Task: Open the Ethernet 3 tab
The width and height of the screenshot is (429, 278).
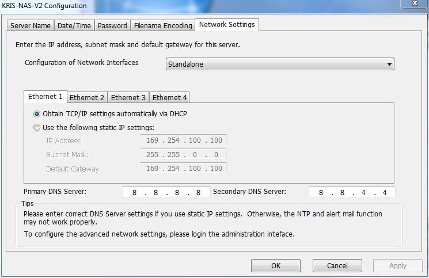Action: [128, 97]
